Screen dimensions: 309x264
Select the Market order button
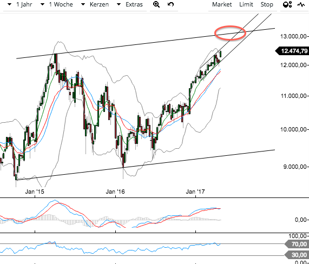pos(222,4)
